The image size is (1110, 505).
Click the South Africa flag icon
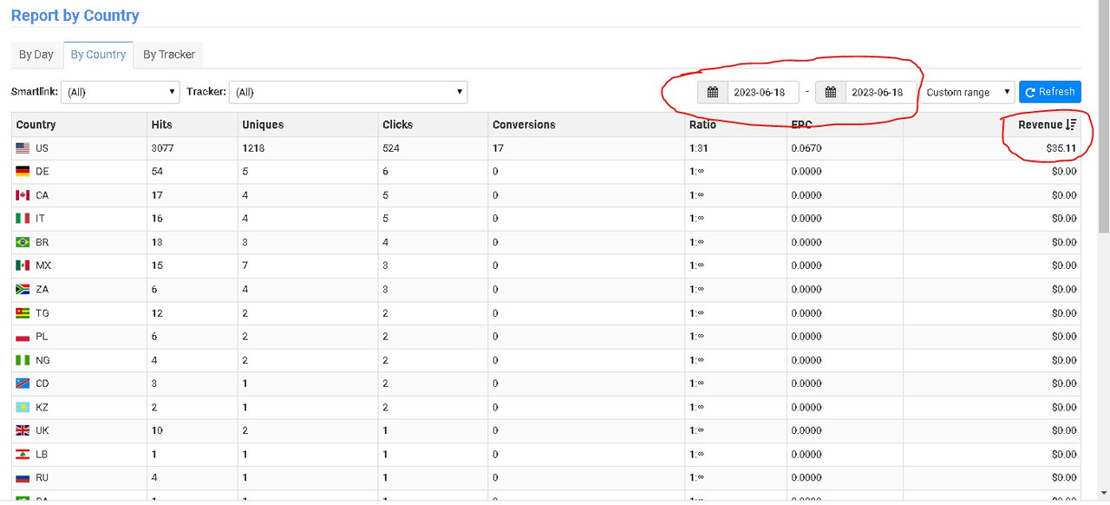23,289
